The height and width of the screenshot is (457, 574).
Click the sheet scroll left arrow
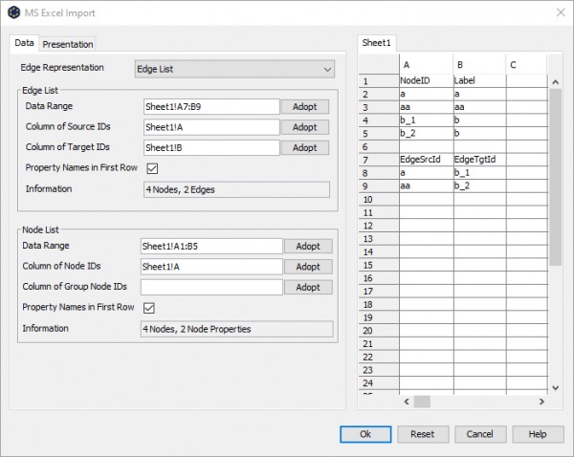(x=407, y=402)
